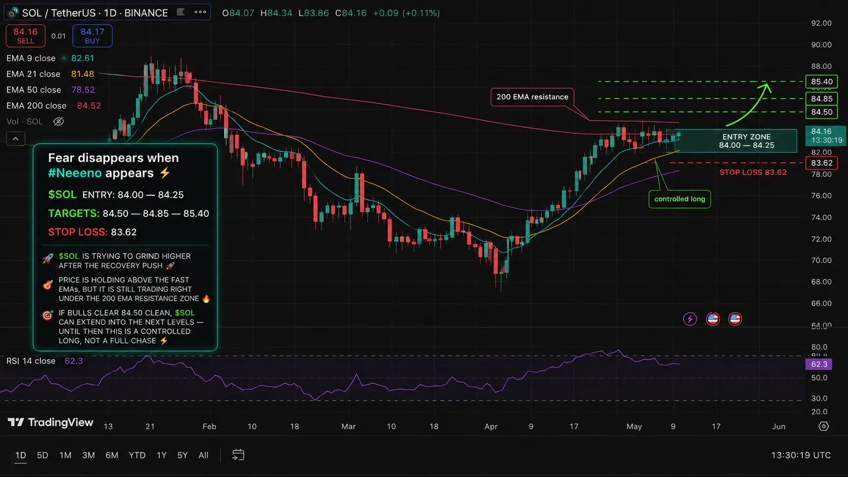
Task: Click the EMA 50 close legend label
Action: 34,90
